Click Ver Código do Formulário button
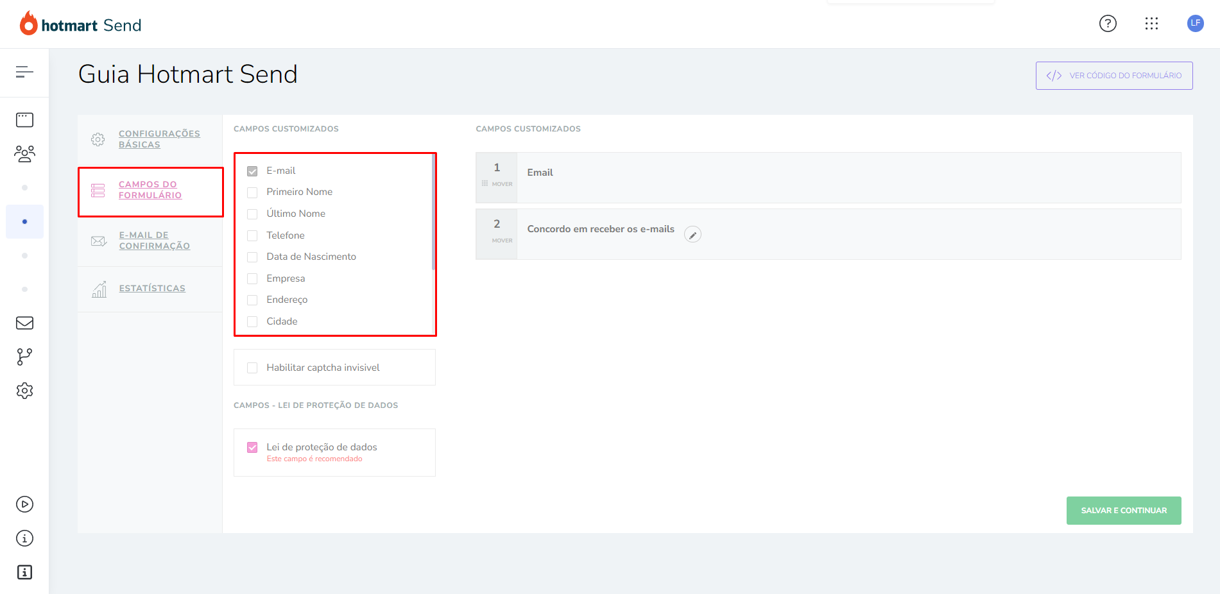The height and width of the screenshot is (594, 1220). 1114,76
